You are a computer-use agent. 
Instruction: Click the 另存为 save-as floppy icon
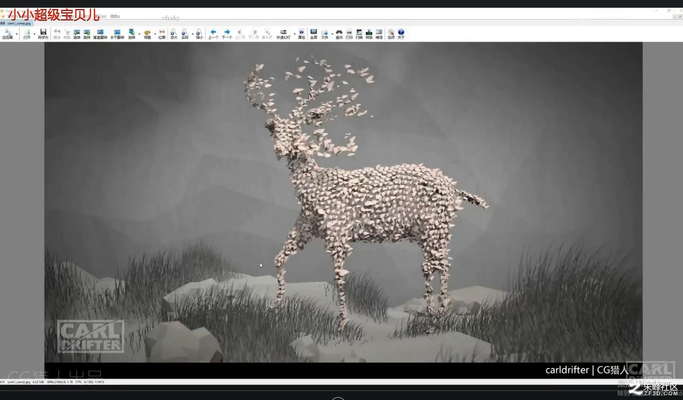(43, 34)
